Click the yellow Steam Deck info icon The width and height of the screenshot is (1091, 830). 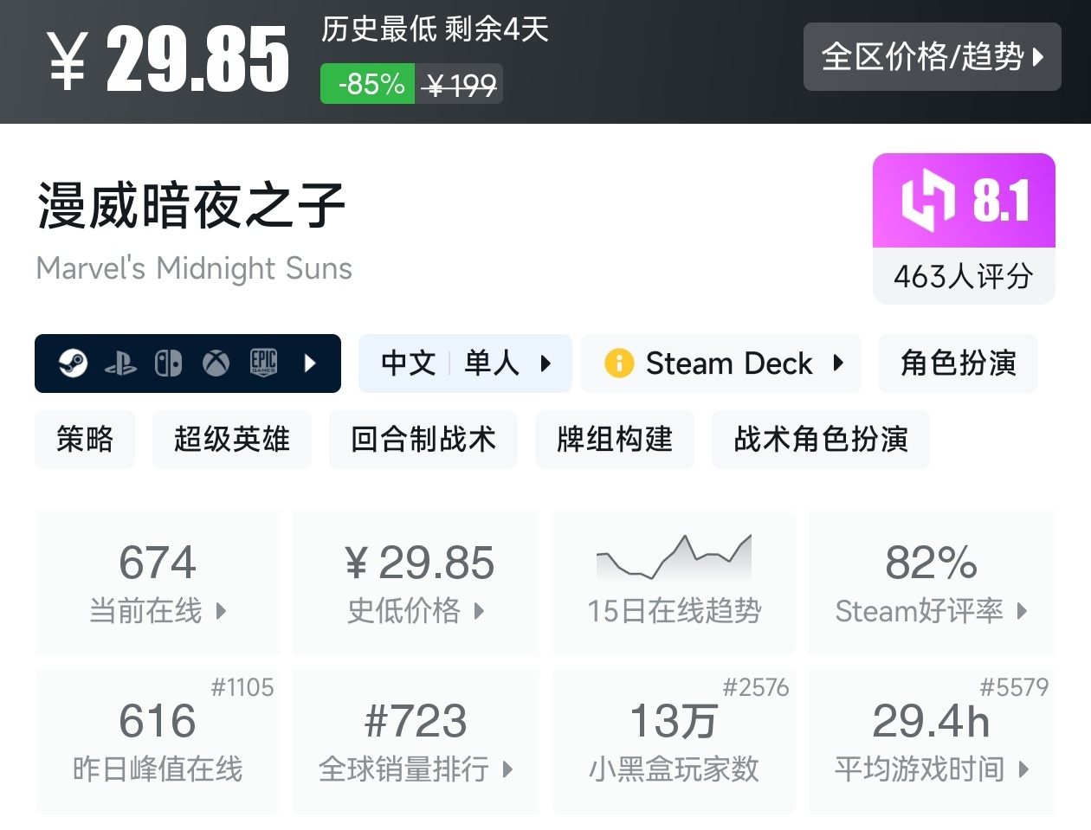pyautogui.click(x=618, y=364)
